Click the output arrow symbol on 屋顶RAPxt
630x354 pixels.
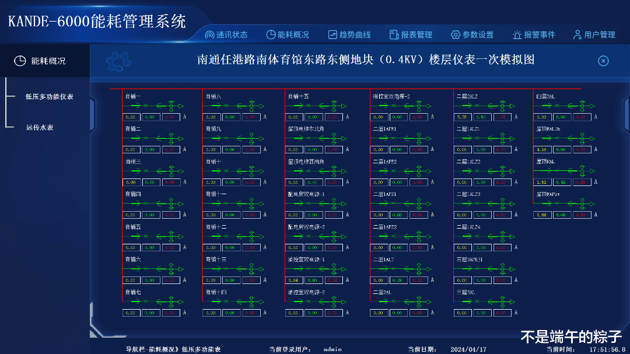pyautogui.click(x=592, y=204)
